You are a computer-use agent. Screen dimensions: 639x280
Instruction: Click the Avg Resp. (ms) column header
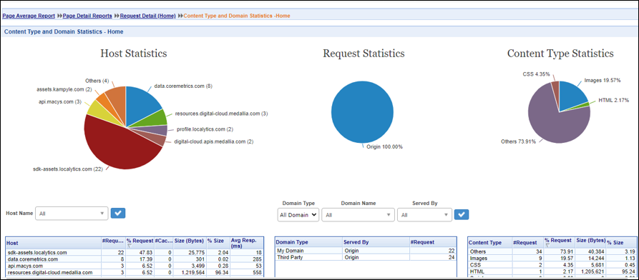point(247,243)
